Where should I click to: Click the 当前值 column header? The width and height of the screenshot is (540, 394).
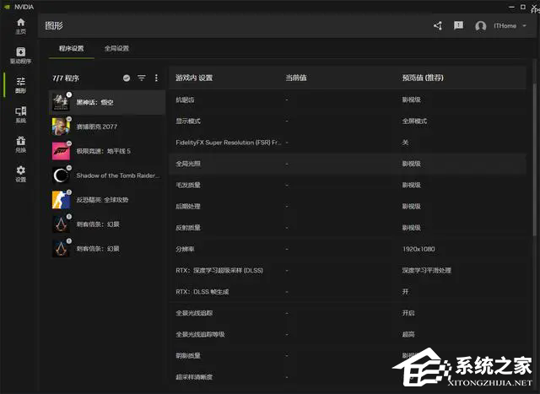click(x=296, y=78)
